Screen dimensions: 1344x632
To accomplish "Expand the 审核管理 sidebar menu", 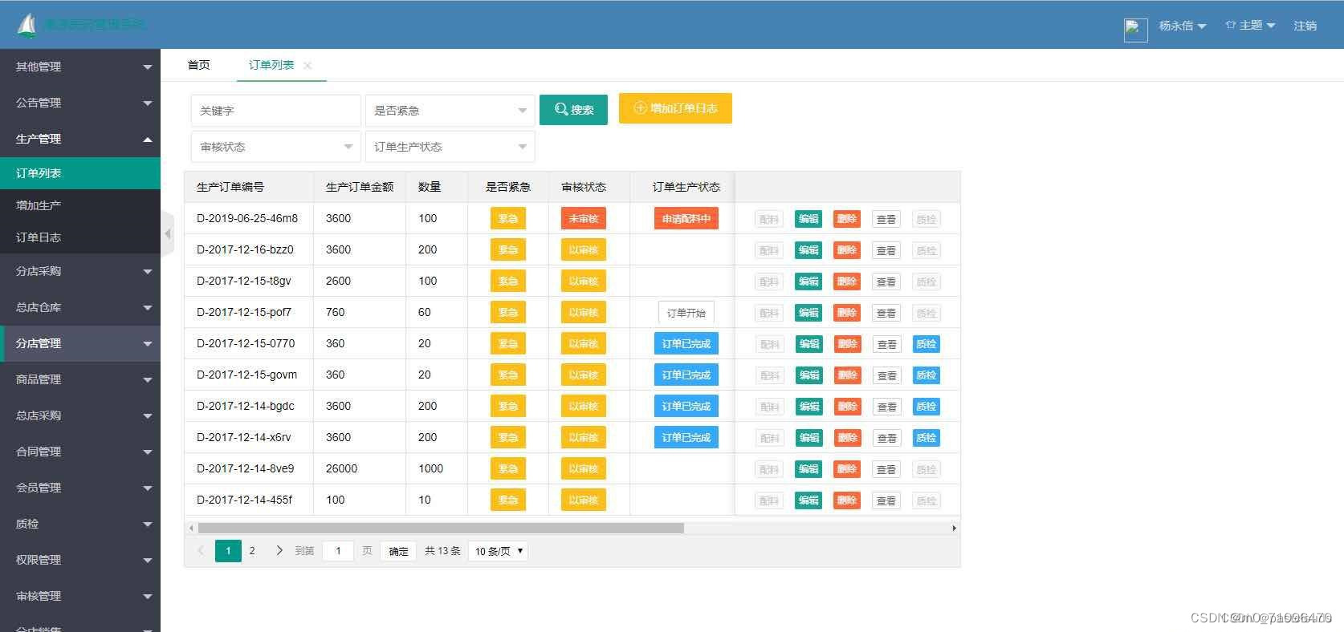I will tap(80, 596).
